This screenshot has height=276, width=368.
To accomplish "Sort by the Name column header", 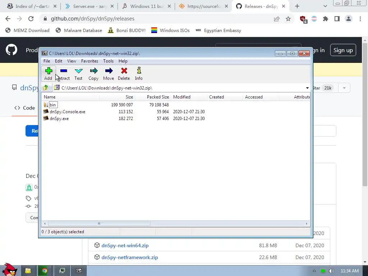I will click(70, 97).
